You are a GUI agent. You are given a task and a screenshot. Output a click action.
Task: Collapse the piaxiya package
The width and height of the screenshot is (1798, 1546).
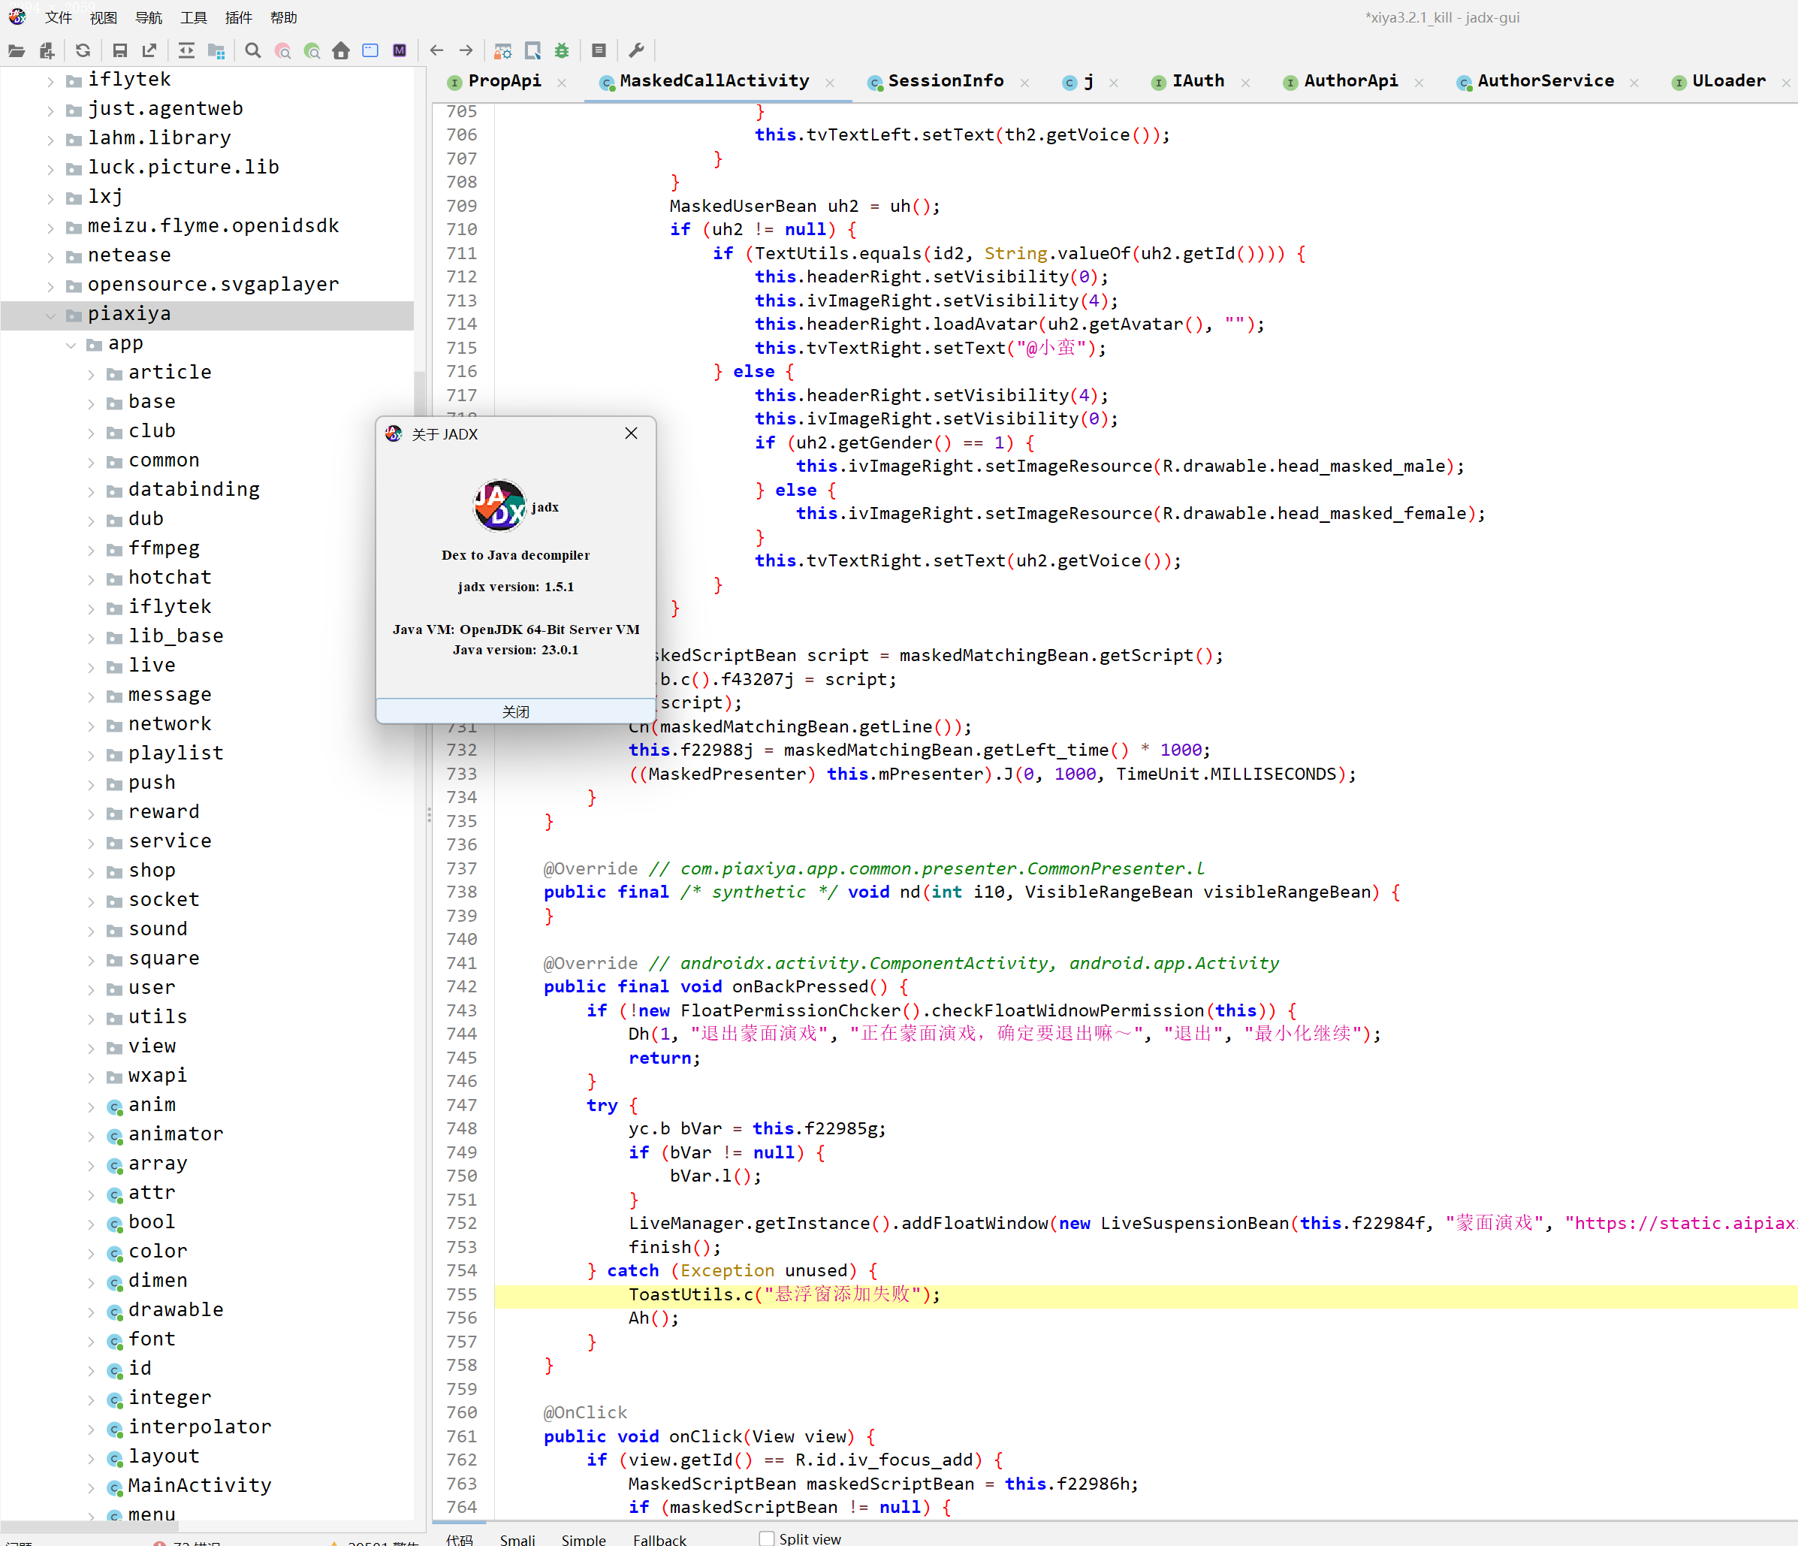tap(50, 315)
